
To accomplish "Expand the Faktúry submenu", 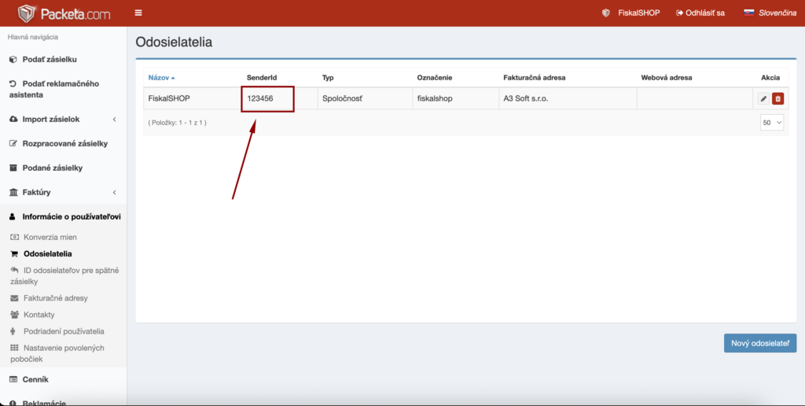I will [x=63, y=192].
